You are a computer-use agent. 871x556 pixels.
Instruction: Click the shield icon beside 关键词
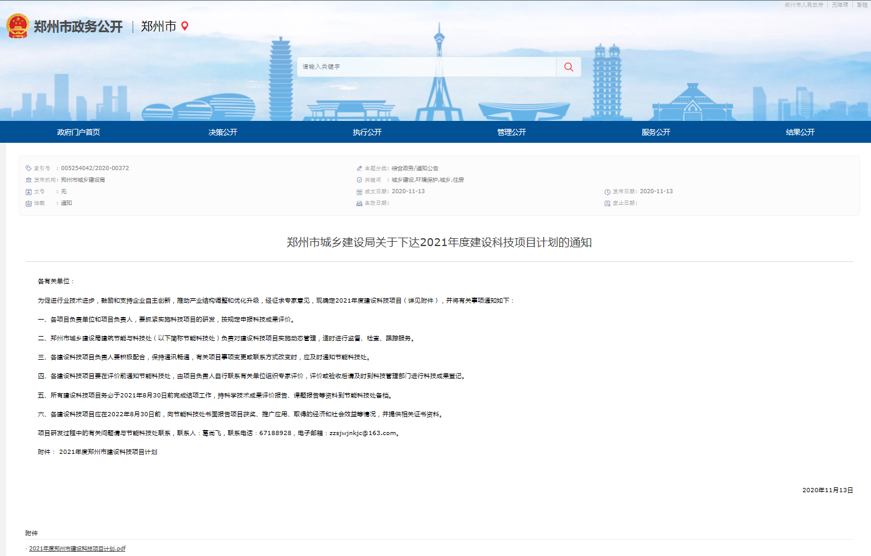[359, 180]
